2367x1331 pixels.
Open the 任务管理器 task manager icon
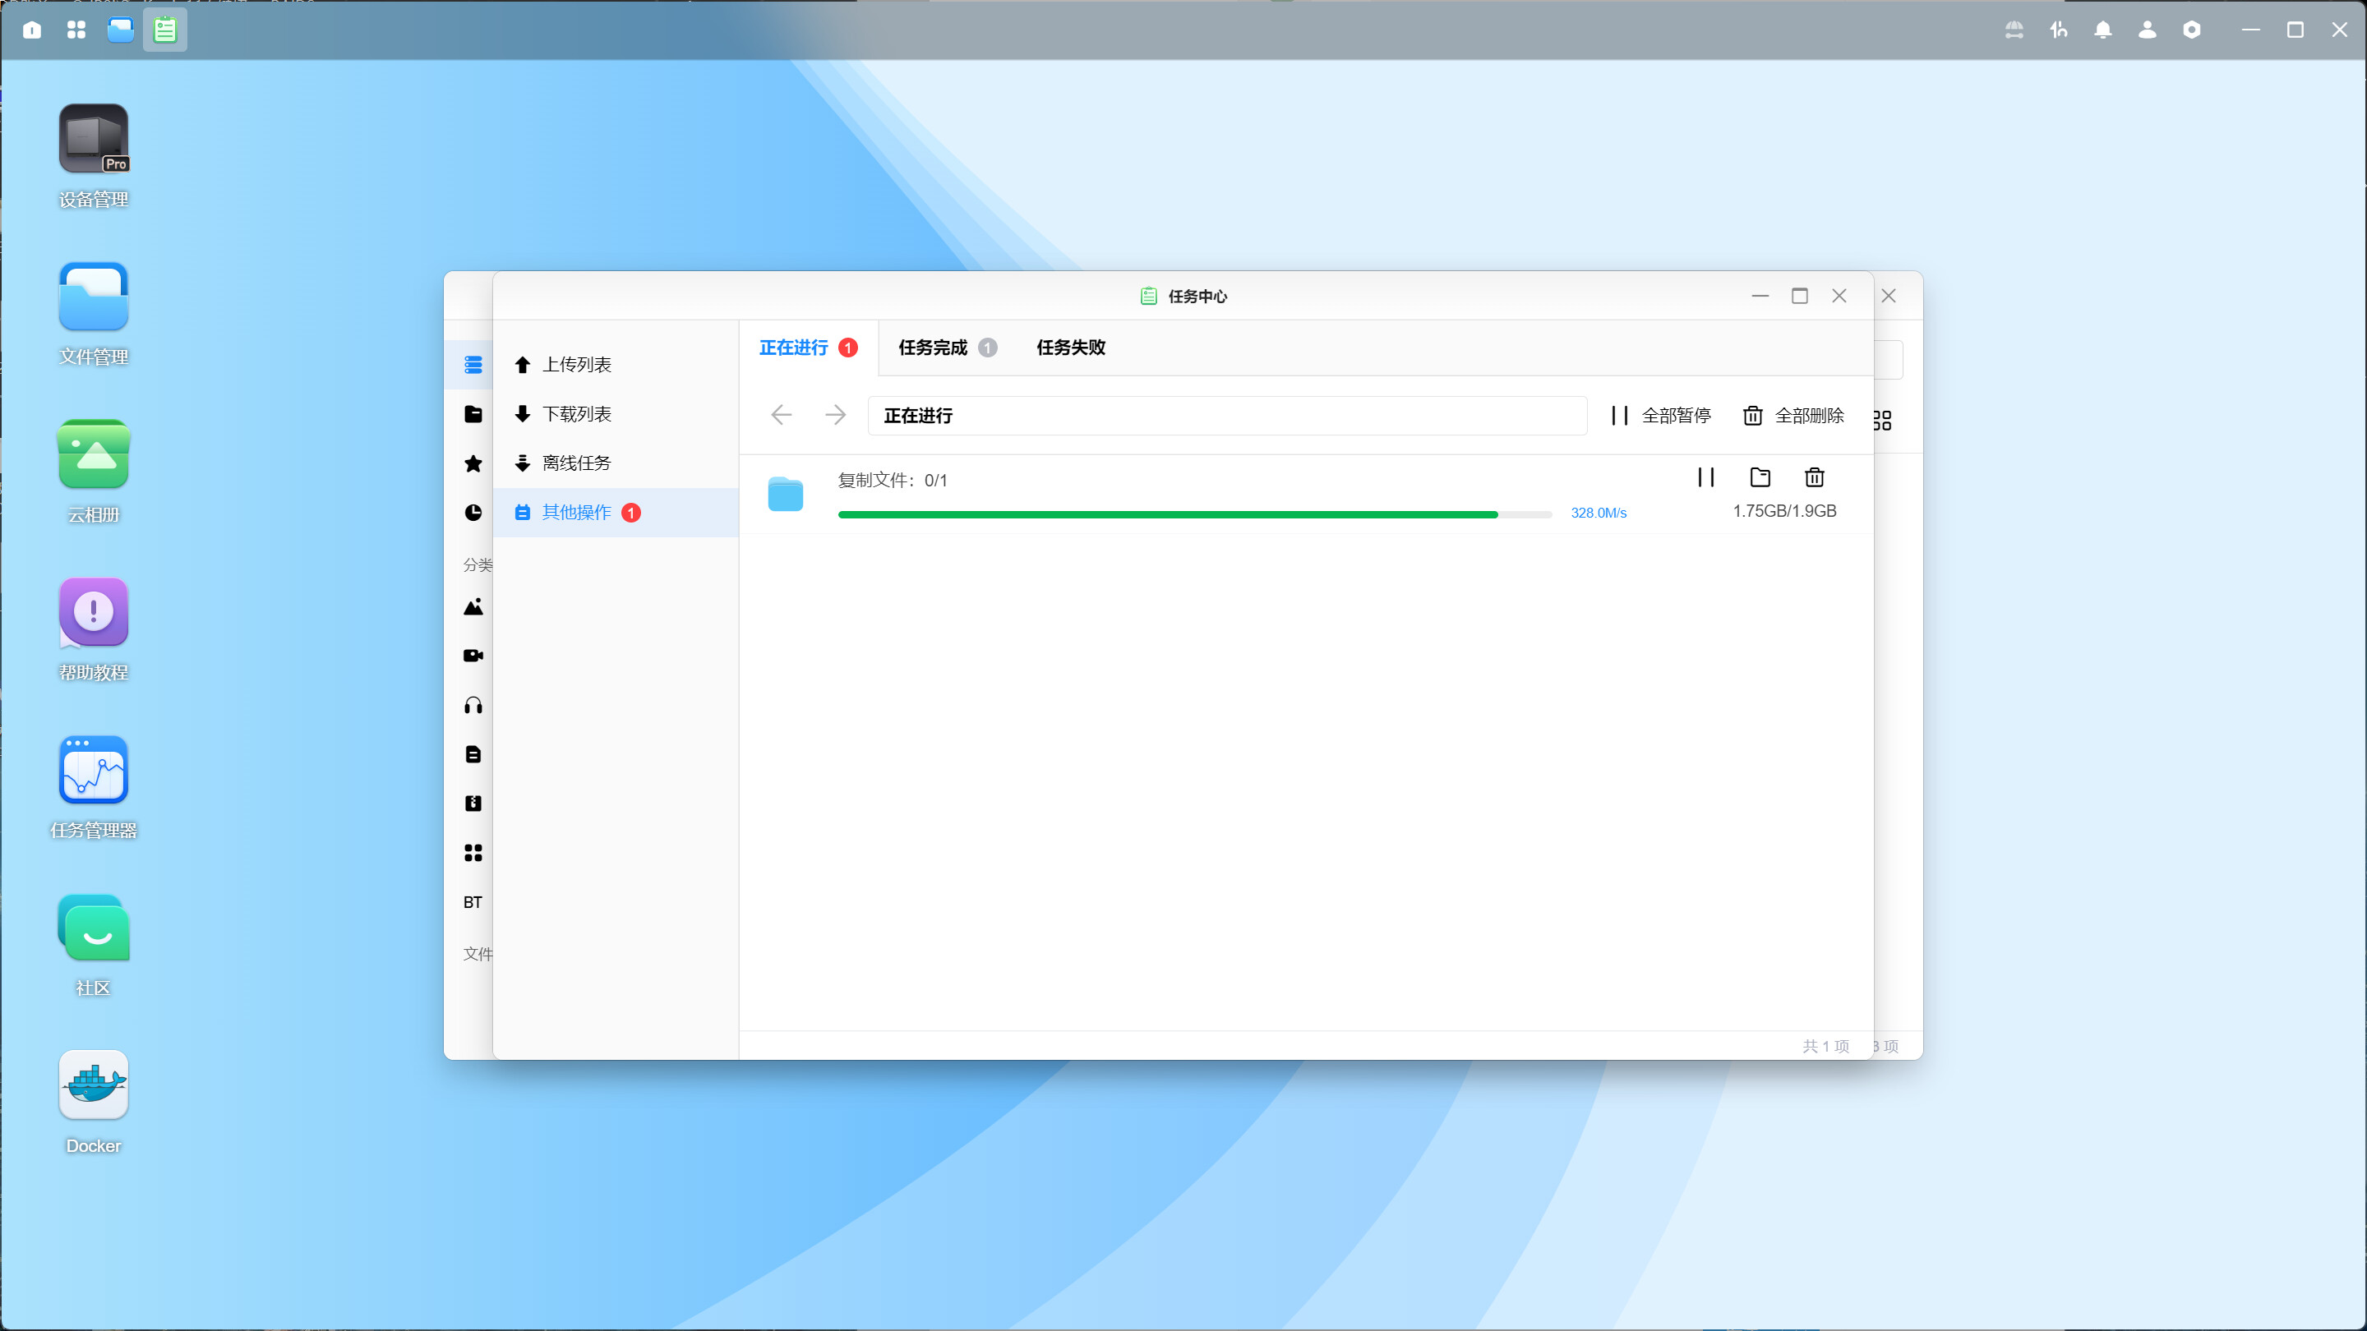click(94, 771)
